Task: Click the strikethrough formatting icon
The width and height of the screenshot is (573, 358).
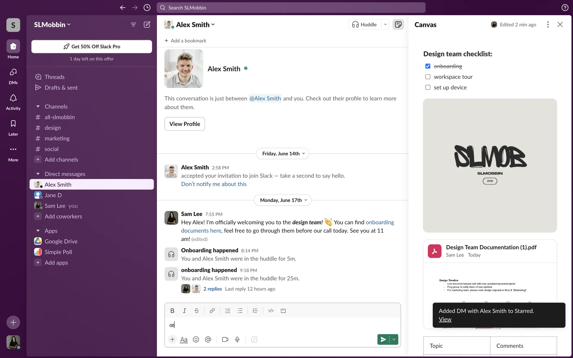Action: (196, 311)
